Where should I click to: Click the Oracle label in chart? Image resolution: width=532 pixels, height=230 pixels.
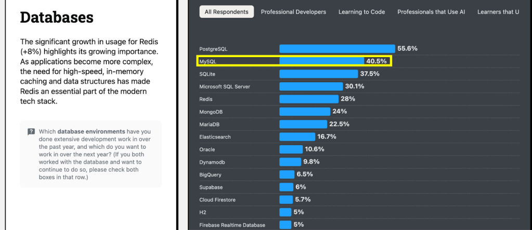tap(207, 149)
